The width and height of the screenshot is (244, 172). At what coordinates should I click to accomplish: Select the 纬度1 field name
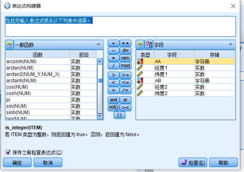(x=161, y=75)
